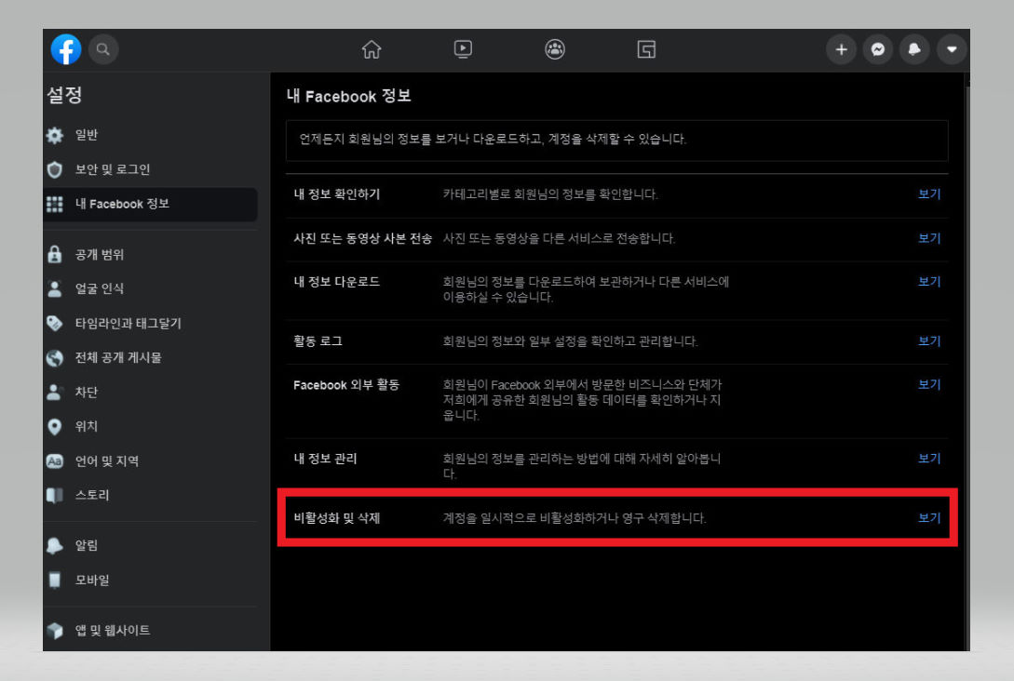Select the Facebook 외부 활동 row title
This screenshot has height=681, width=1014.
(346, 385)
